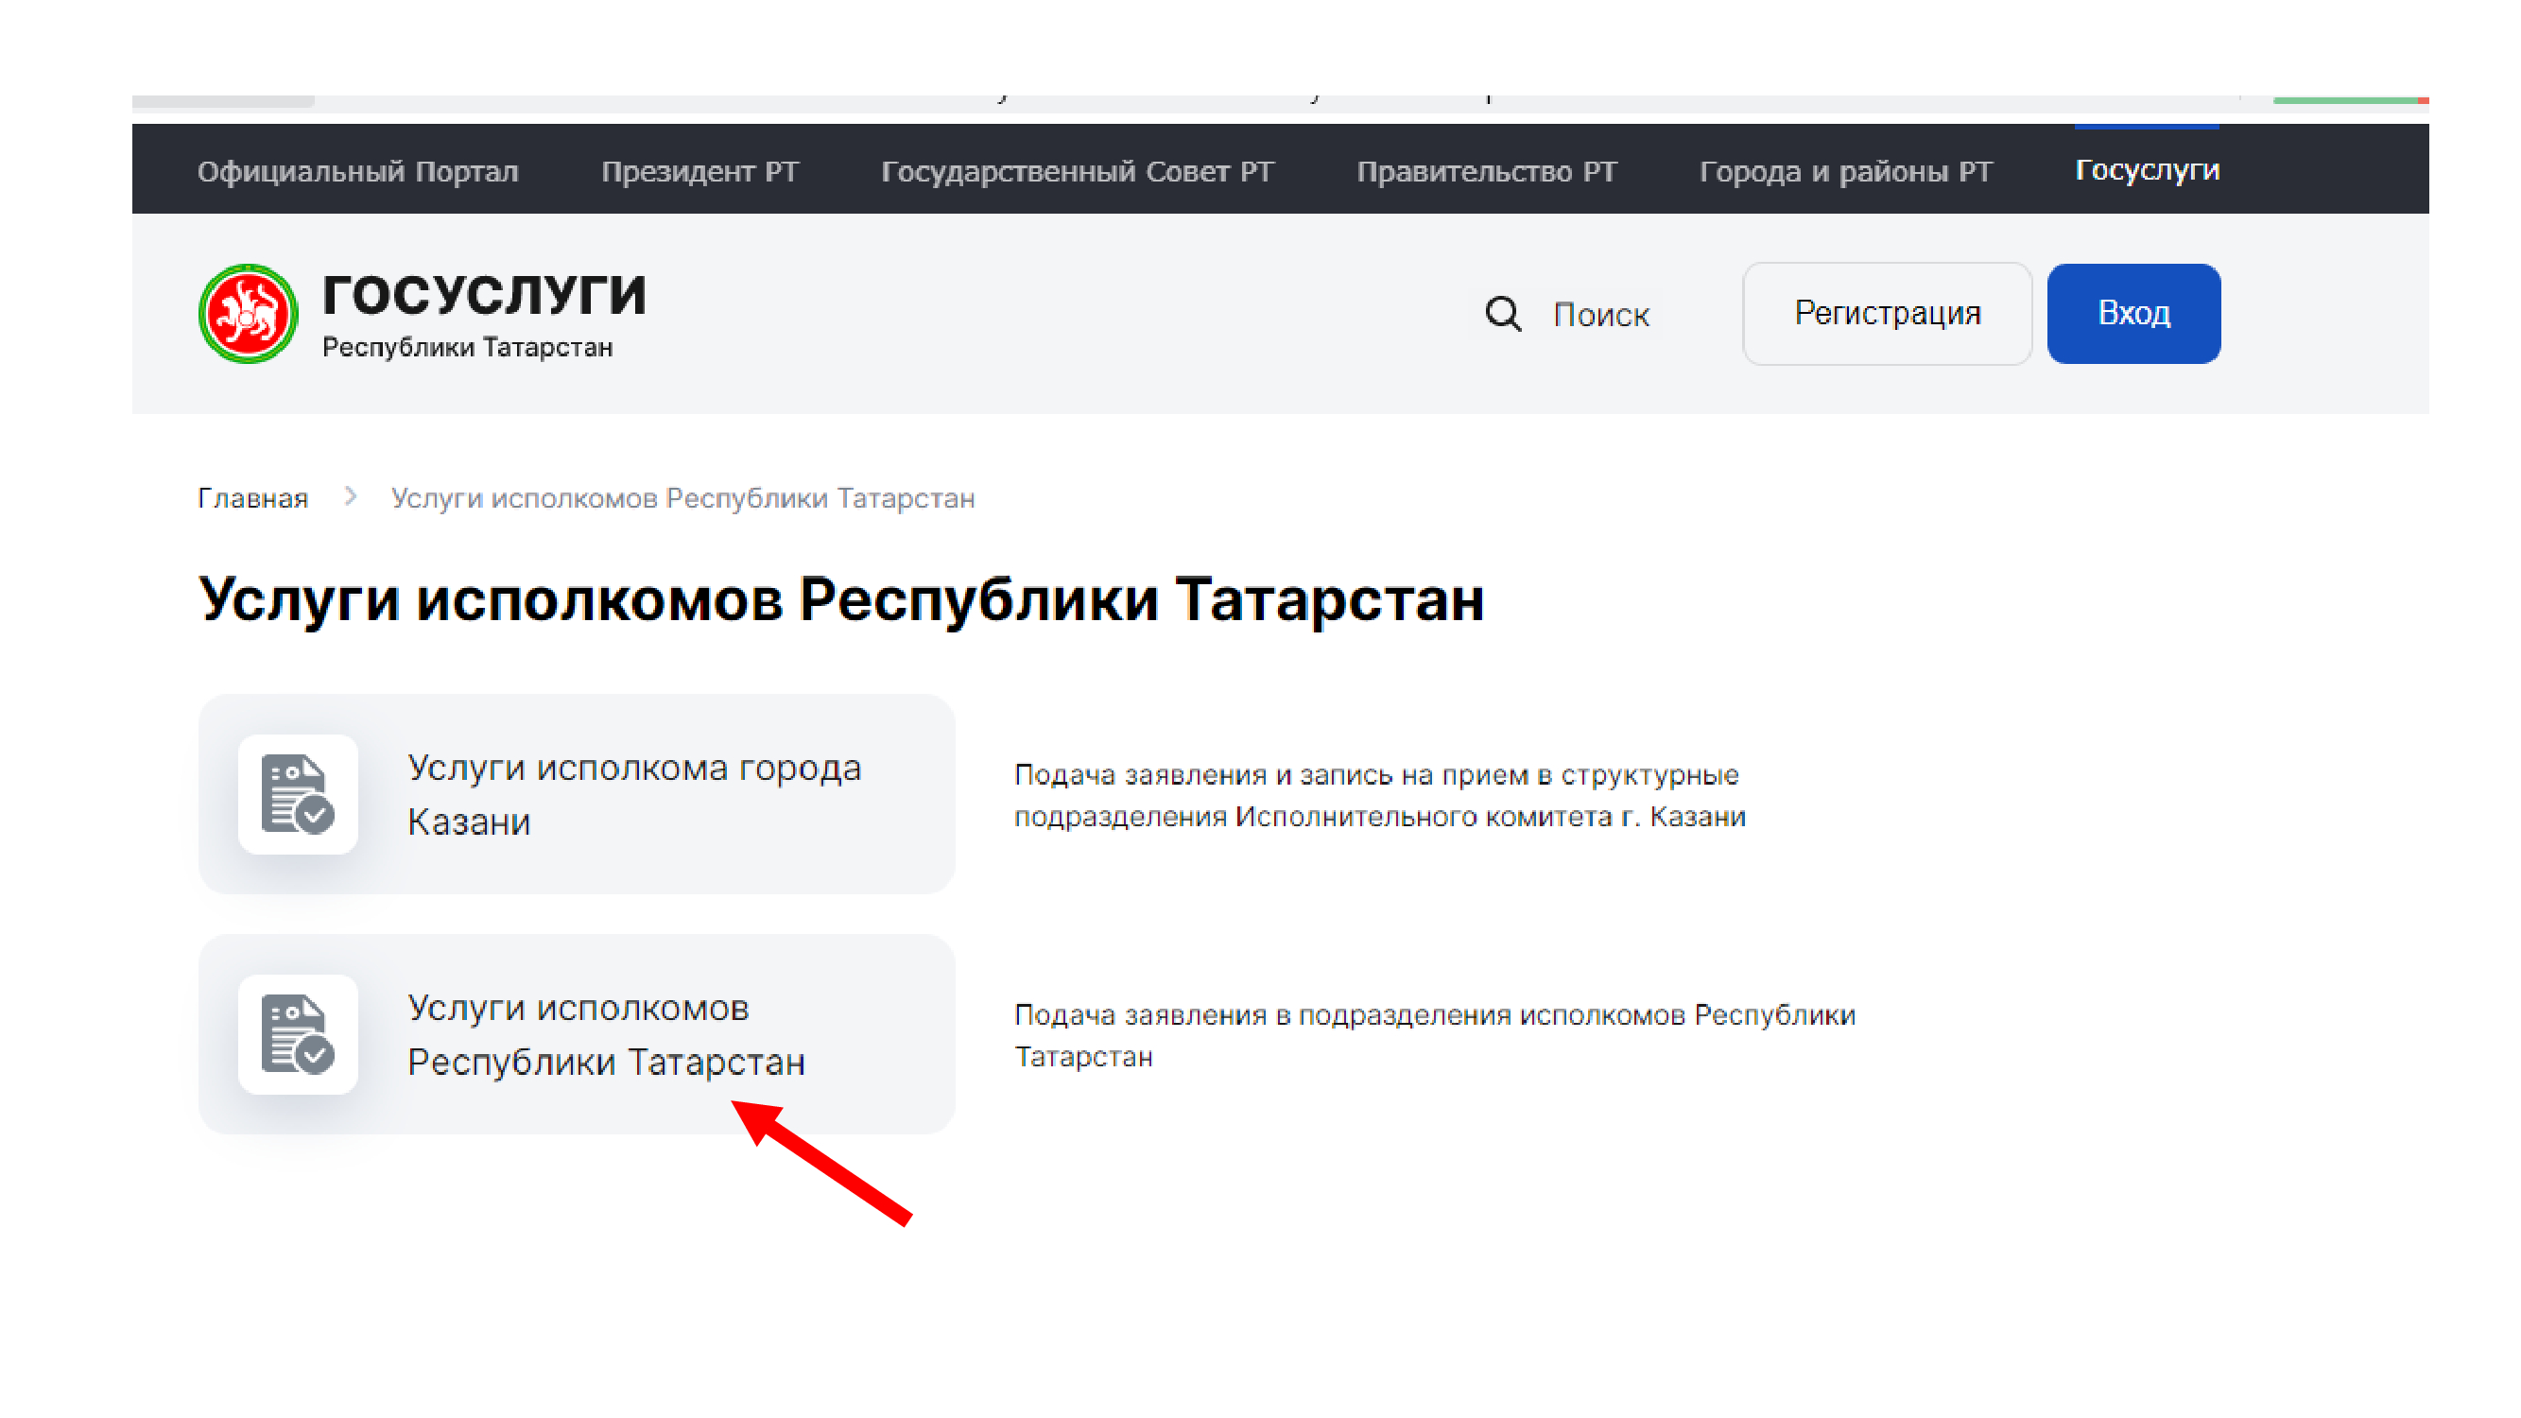The height and width of the screenshot is (1418, 2521).
Task: Select the active Госуслуги tab
Action: (x=2146, y=170)
